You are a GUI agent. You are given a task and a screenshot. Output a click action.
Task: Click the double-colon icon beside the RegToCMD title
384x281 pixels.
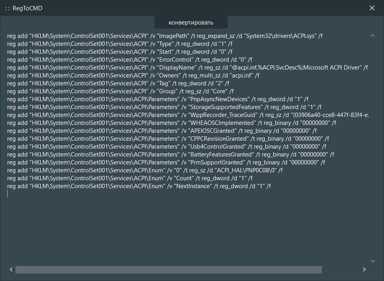tap(7, 8)
